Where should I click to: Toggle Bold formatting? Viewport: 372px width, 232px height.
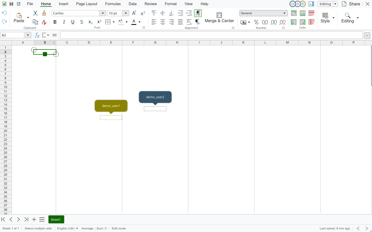tap(55, 22)
